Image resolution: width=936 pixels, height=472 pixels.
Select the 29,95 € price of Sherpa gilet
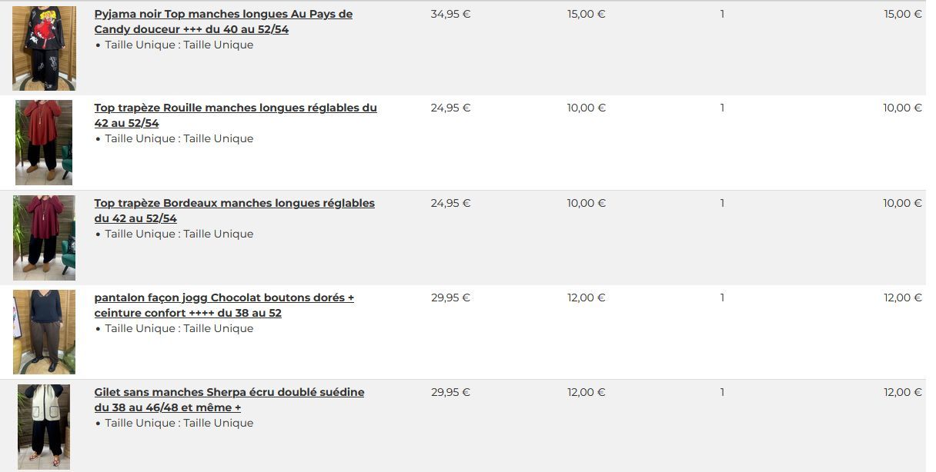coord(450,392)
